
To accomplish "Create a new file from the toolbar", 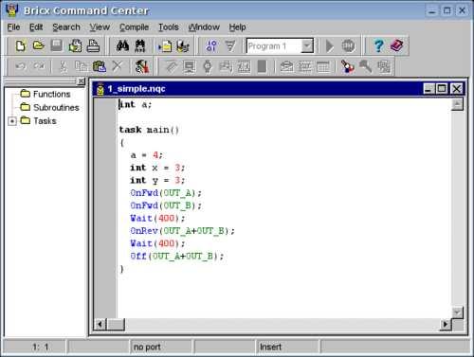I will point(21,46).
